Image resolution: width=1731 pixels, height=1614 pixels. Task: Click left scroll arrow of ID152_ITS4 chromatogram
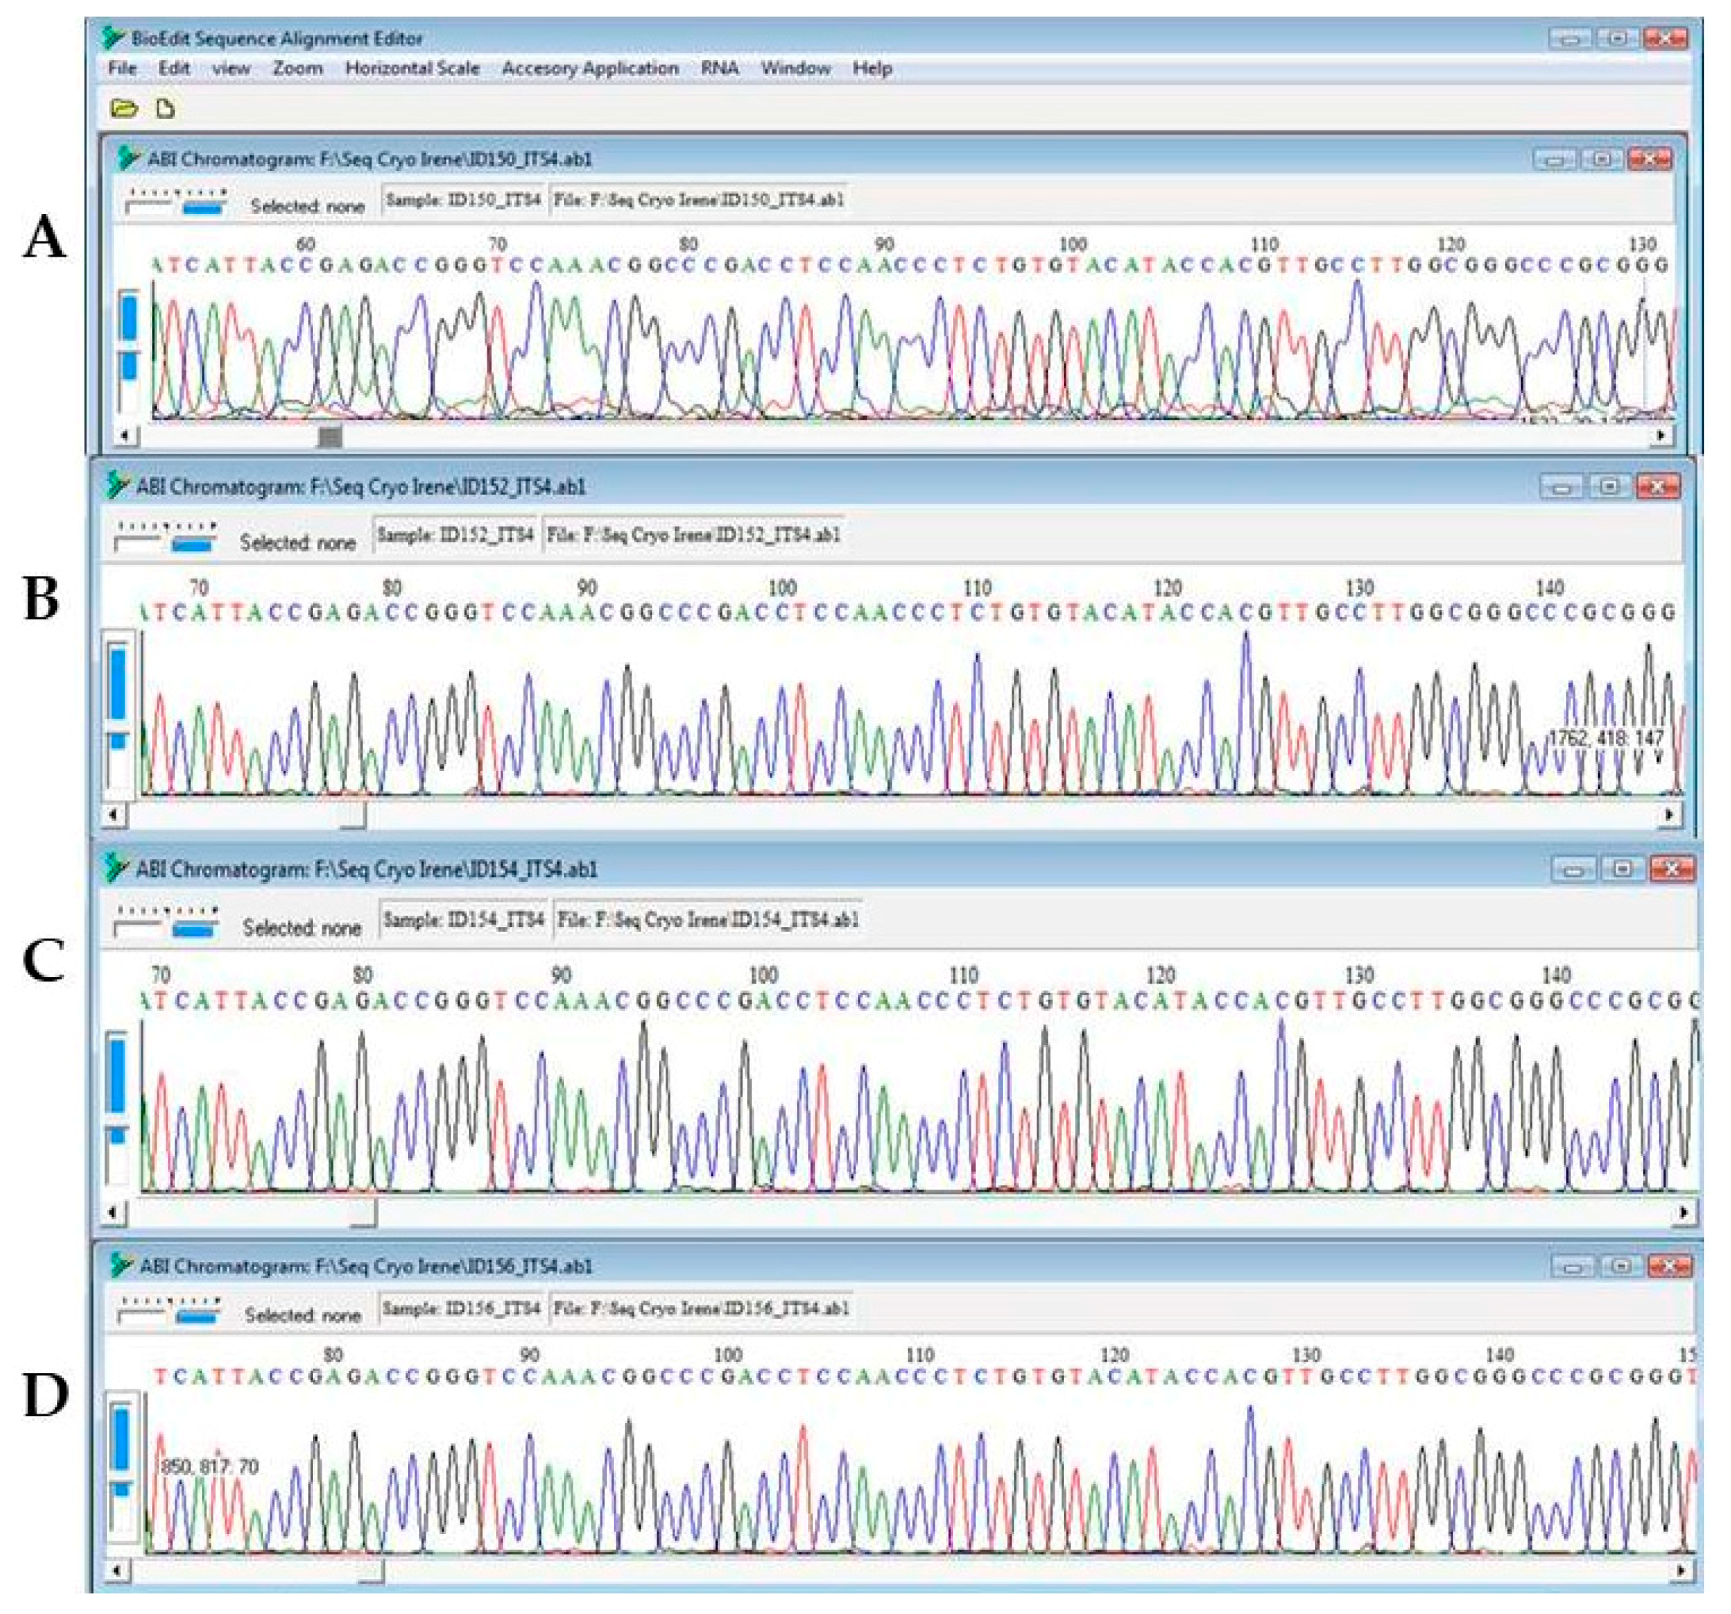113,815
